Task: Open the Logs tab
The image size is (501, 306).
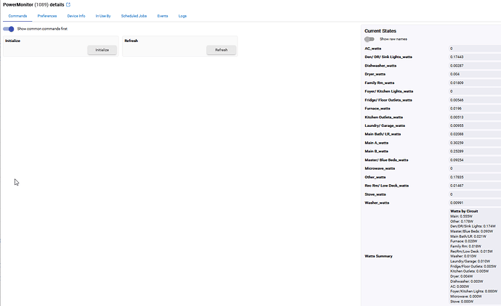Action: point(182,15)
